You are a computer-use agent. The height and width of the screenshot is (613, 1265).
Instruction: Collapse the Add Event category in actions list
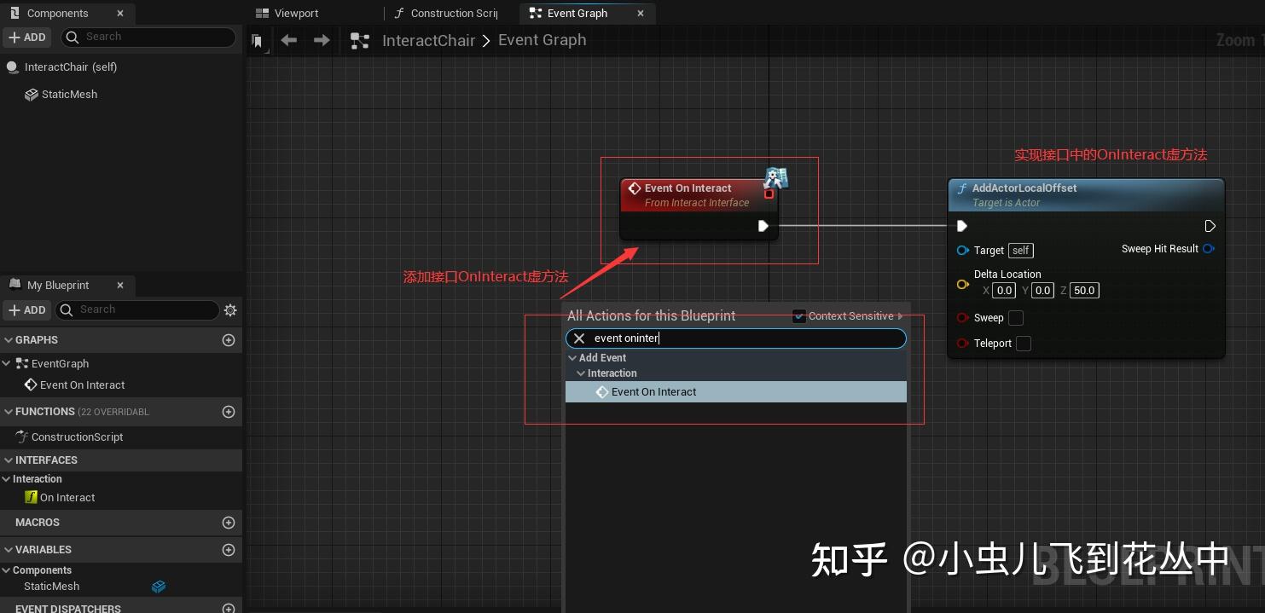[x=572, y=357]
